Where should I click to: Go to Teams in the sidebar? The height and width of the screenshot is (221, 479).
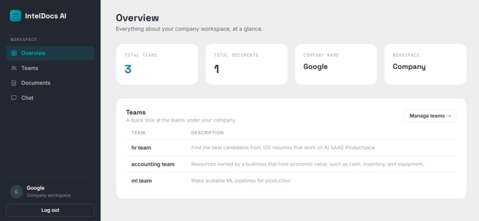[x=51, y=68]
